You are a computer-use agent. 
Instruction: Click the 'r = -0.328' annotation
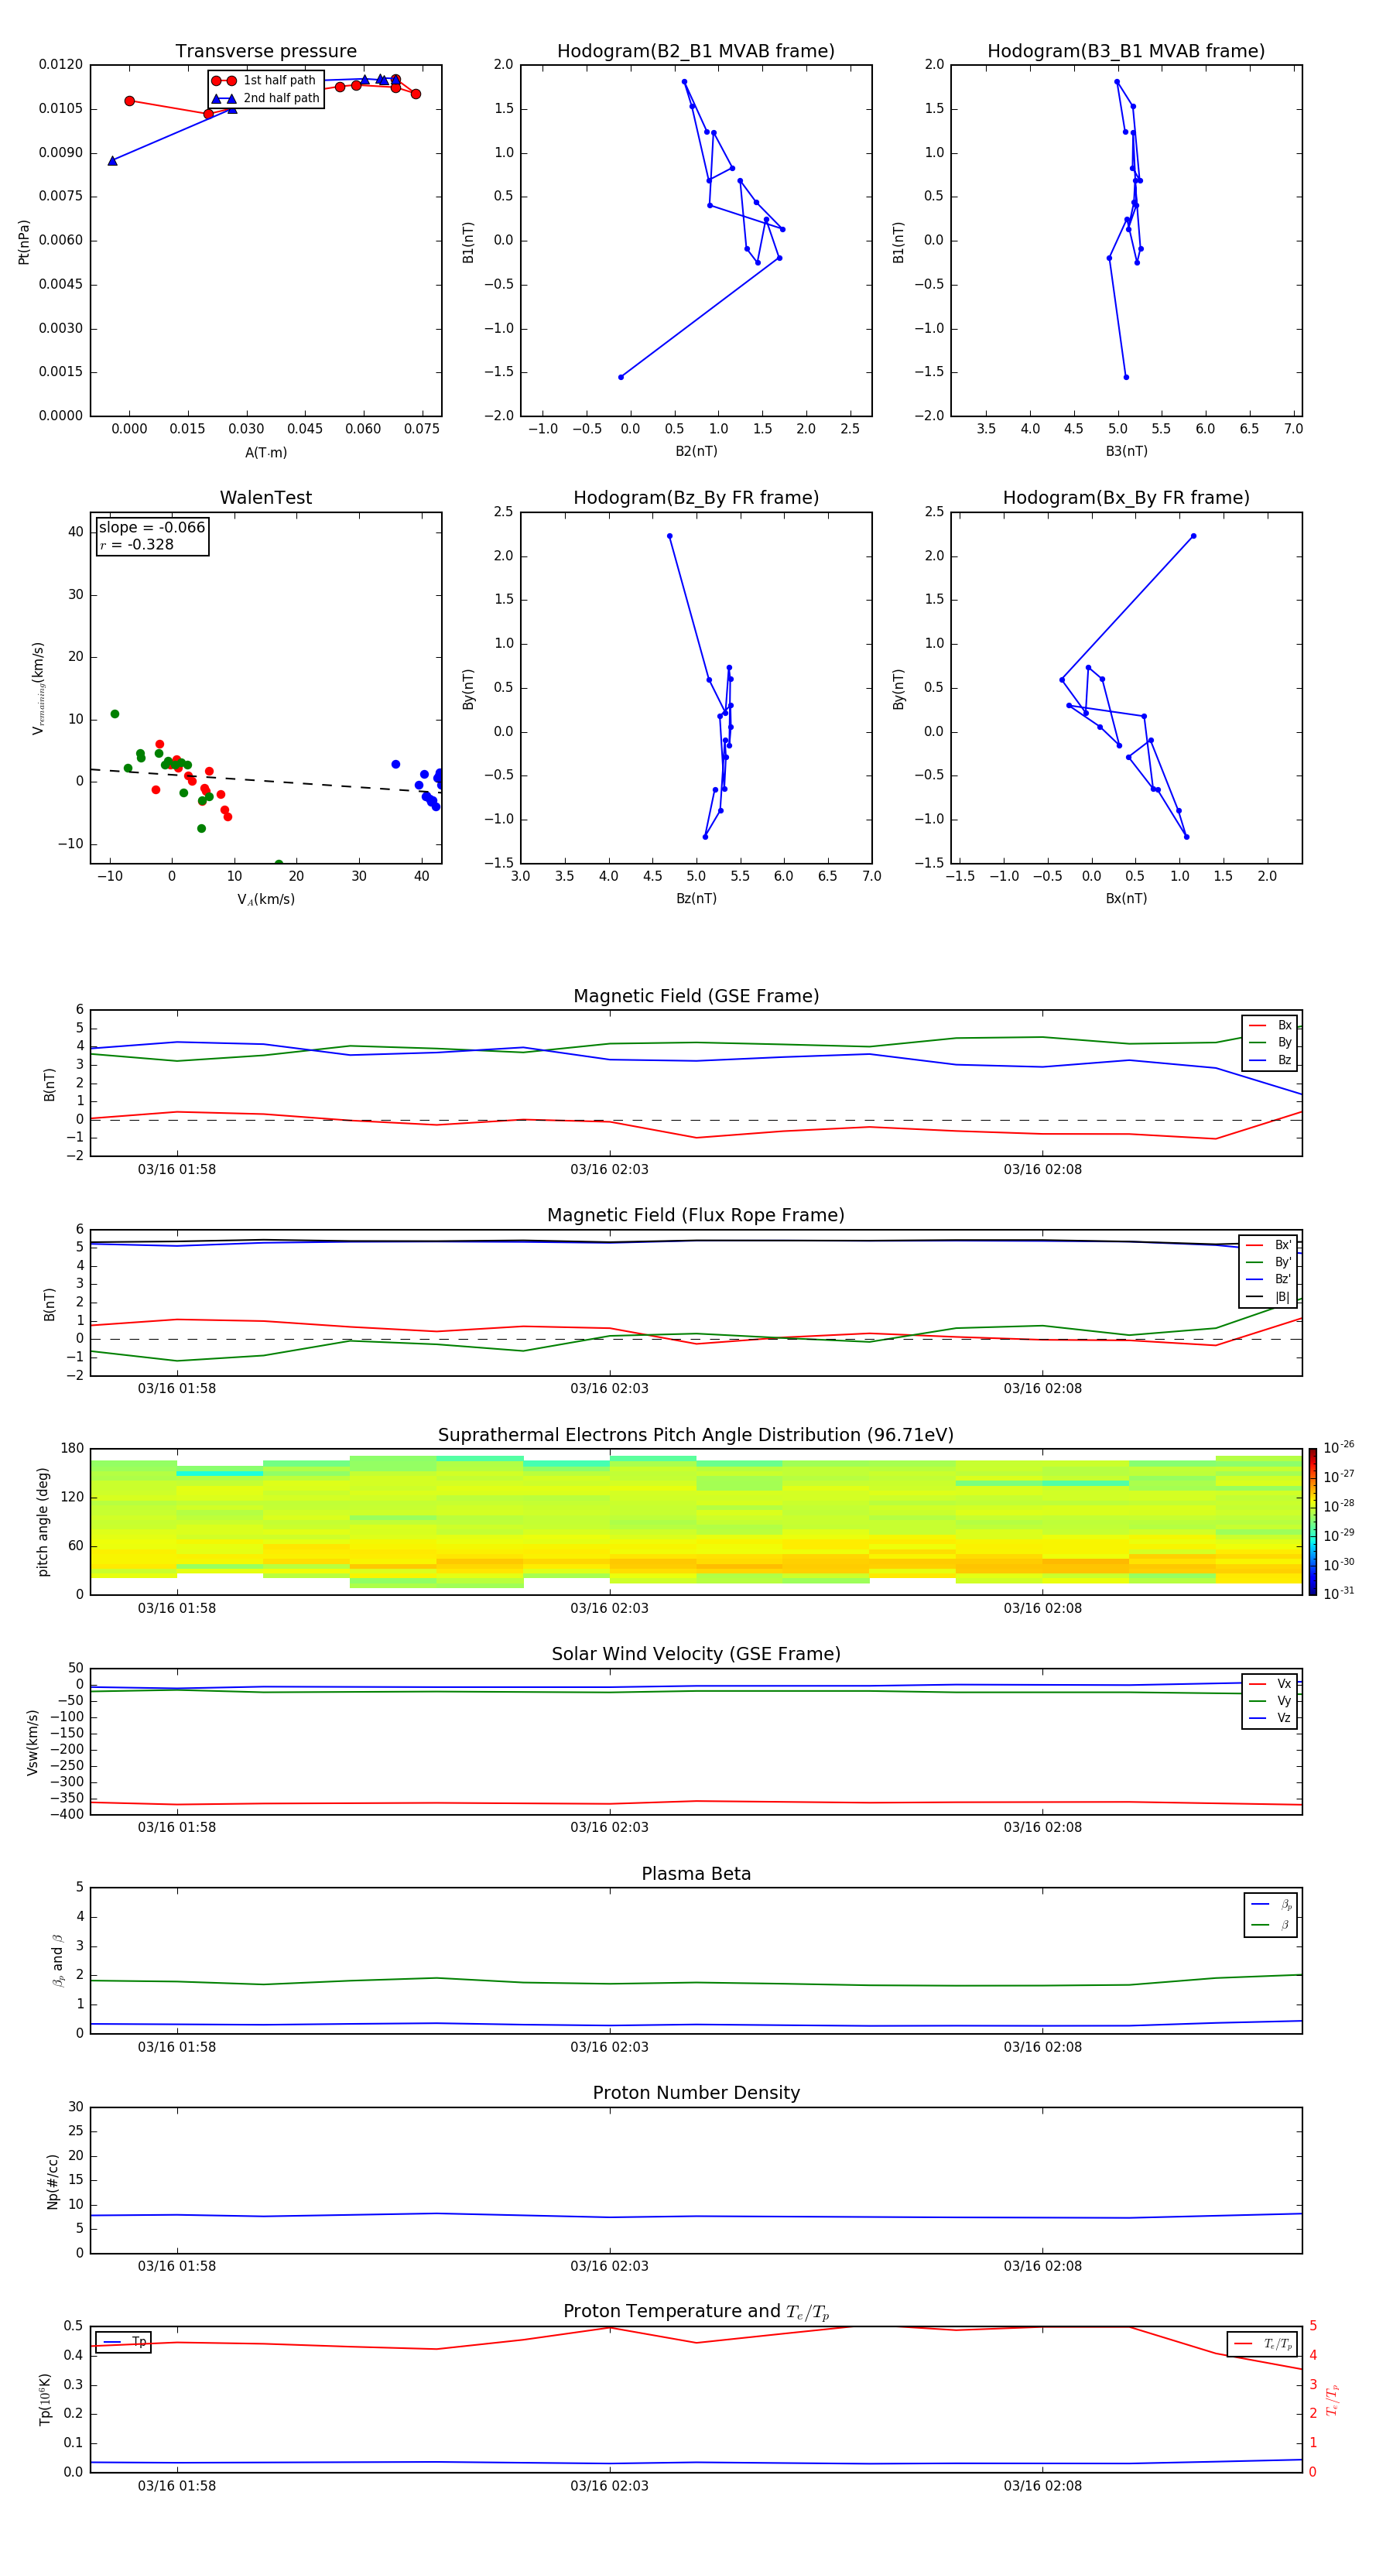[x=137, y=544]
